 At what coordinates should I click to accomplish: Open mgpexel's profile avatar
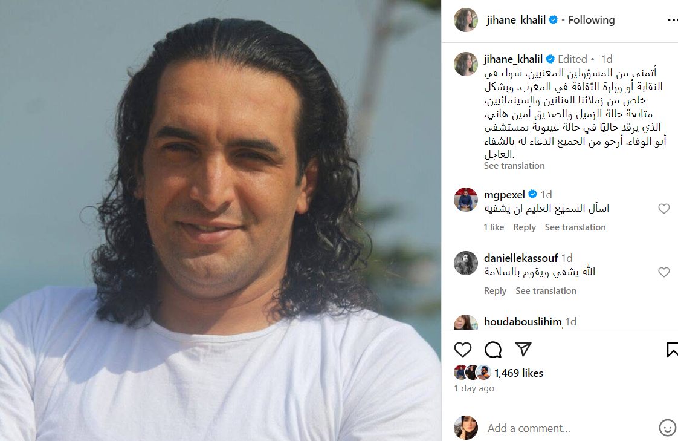[x=466, y=200]
